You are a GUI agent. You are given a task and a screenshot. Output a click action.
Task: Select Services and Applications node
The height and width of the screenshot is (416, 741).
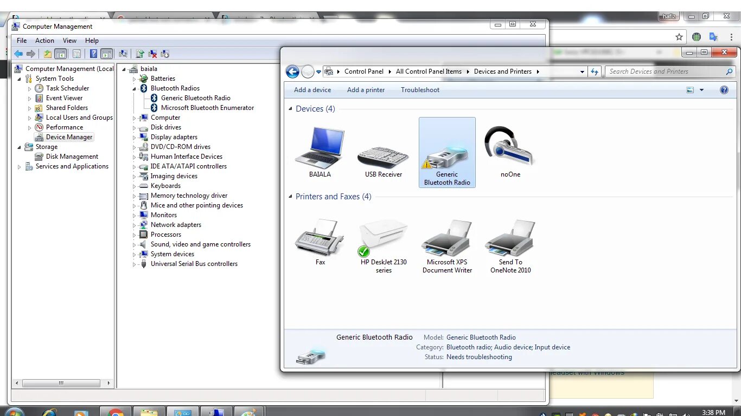pyautogui.click(x=72, y=166)
